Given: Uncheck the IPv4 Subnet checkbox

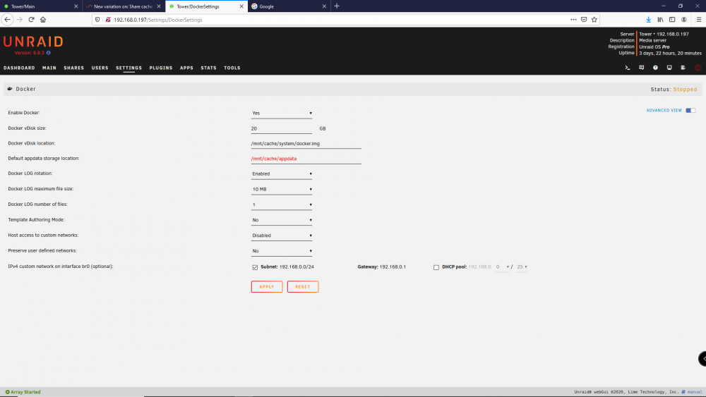Looking at the screenshot, I should click(x=255, y=267).
